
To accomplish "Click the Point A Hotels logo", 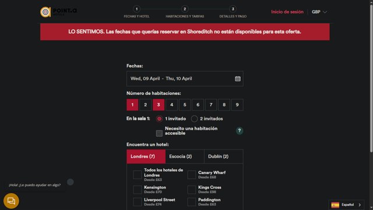I will 58,12.
